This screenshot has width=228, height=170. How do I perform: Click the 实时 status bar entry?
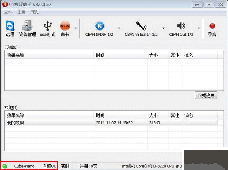[x=65, y=166]
